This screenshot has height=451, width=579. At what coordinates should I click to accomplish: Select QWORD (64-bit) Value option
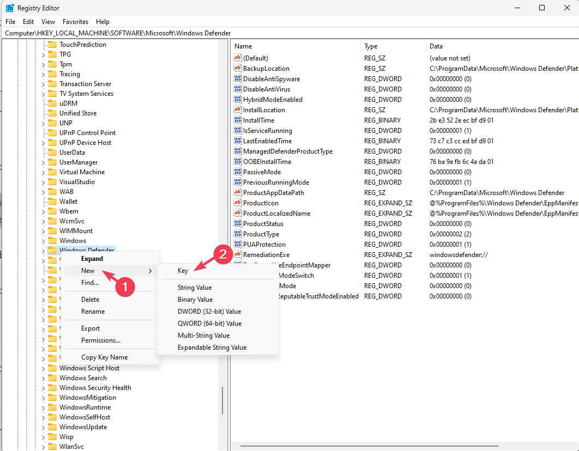[218, 324]
